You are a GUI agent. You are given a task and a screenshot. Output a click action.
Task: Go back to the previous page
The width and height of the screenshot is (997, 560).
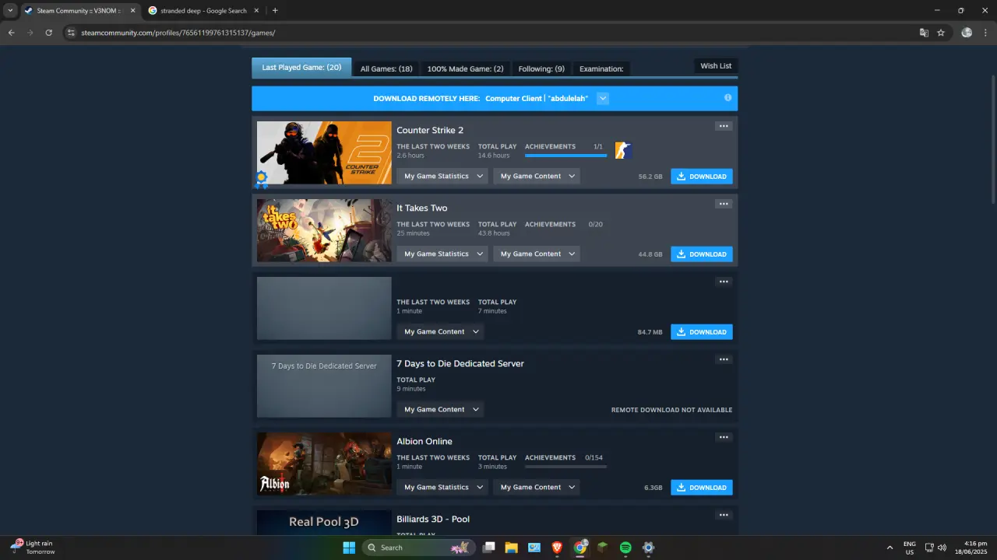11,33
